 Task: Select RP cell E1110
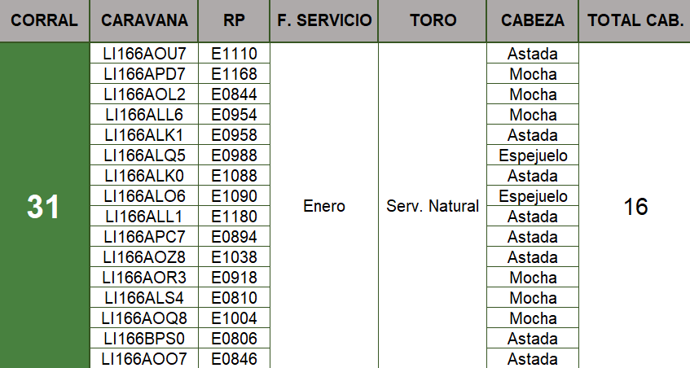(x=234, y=54)
